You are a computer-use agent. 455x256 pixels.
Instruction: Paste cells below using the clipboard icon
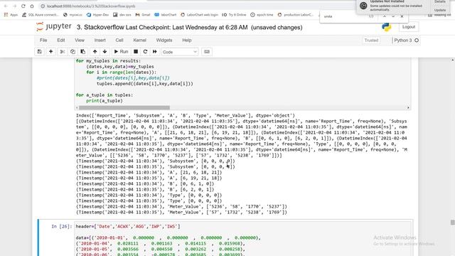tap(82, 52)
